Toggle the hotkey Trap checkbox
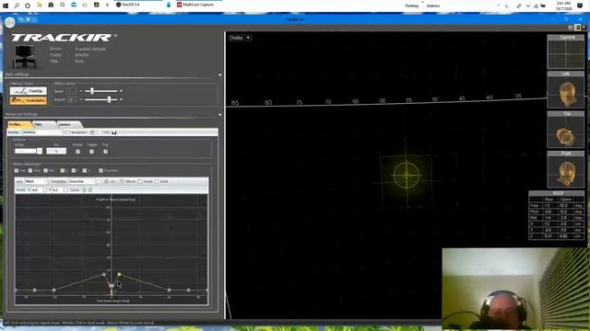This screenshot has height=331, width=590. click(x=105, y=152)
